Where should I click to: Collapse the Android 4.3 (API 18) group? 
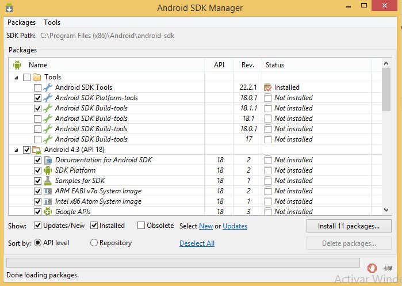[16, 150]
